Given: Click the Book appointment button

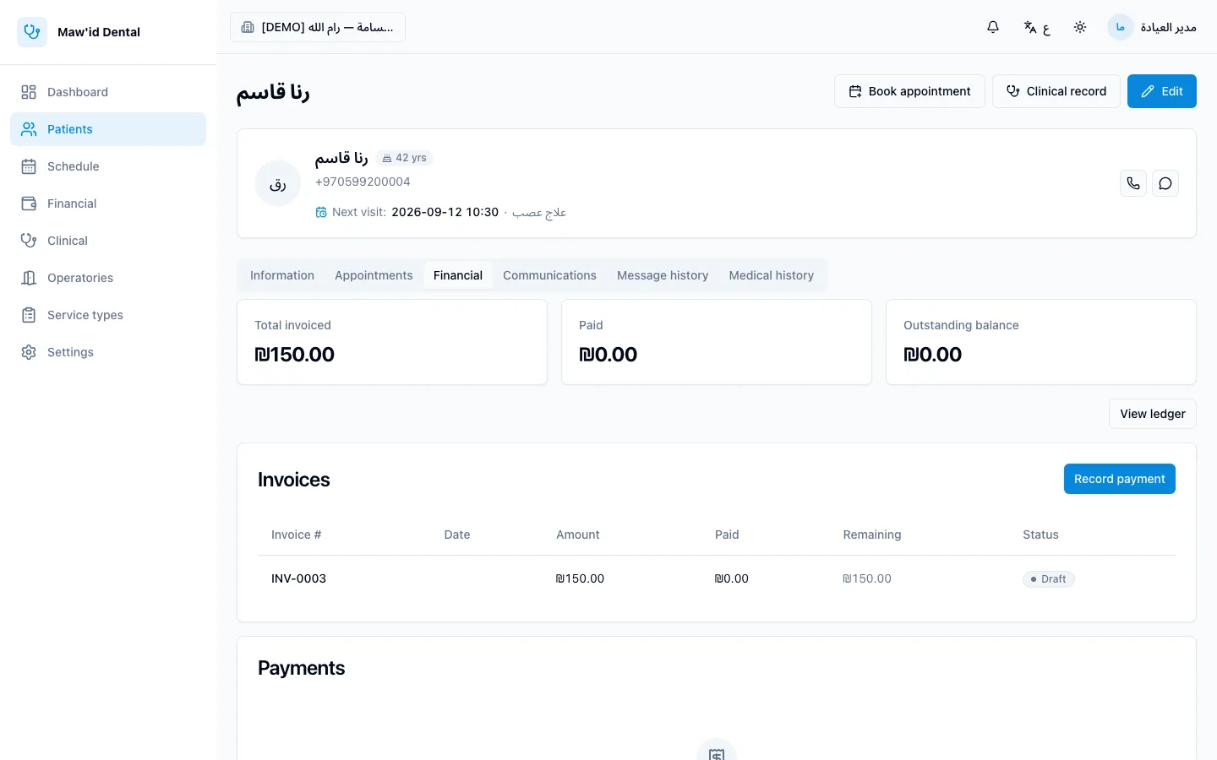Looking at the screenshot, I should point(909,91).
